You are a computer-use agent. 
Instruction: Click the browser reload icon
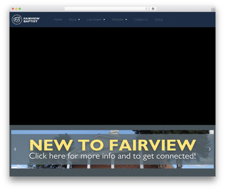click(146, 9)
